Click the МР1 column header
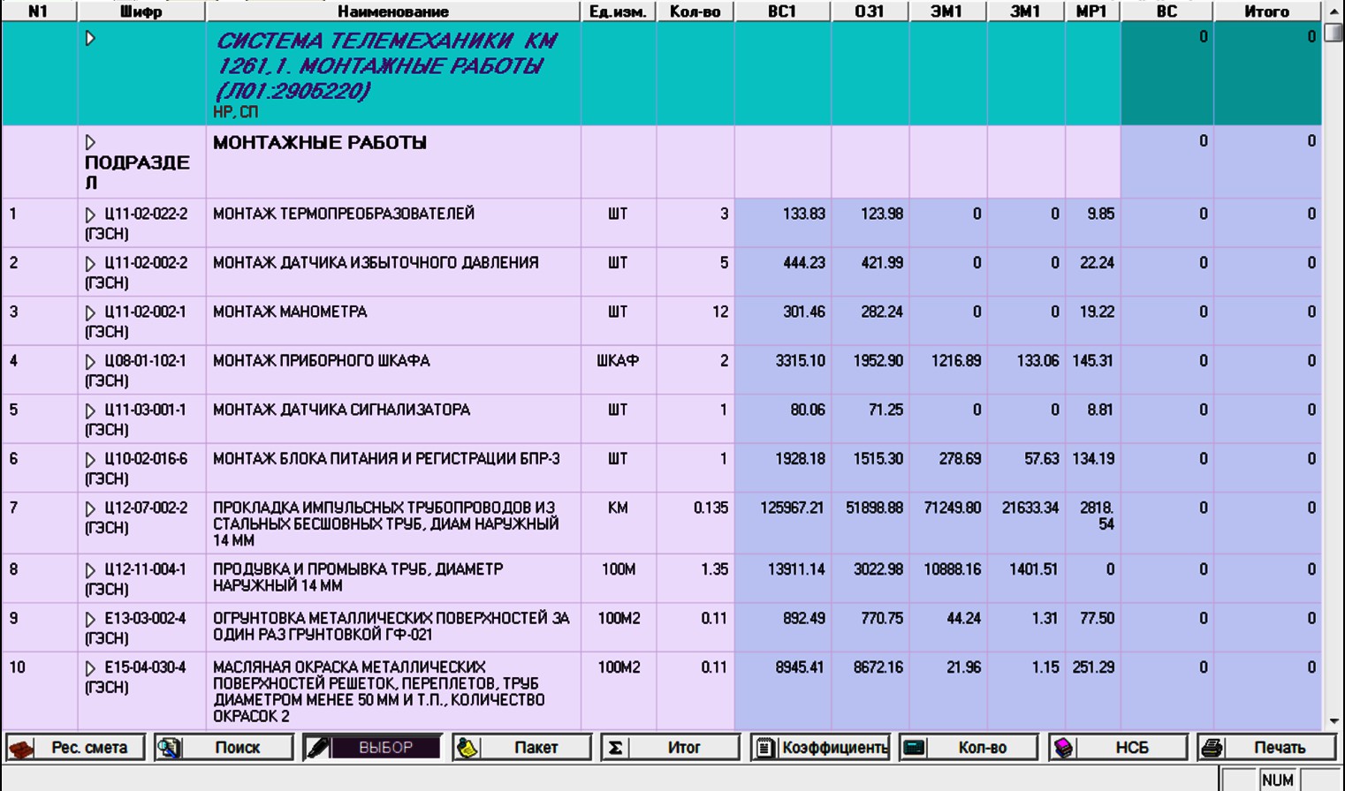The height and width of the screenshot is (791, 1345). (x=1092, y=11)
